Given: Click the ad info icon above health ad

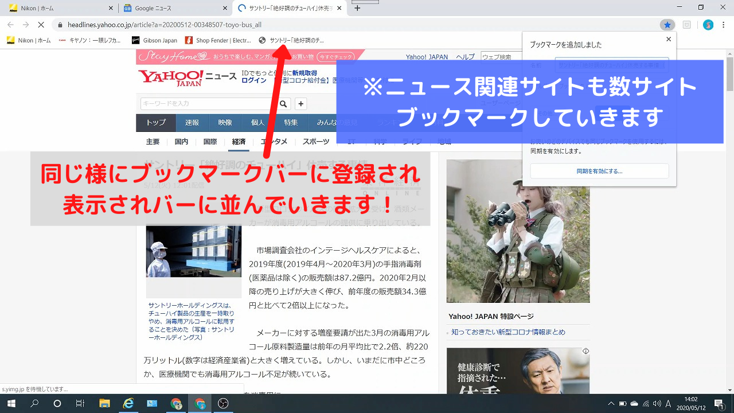Looking at the screenshot, I should (585, 351).
